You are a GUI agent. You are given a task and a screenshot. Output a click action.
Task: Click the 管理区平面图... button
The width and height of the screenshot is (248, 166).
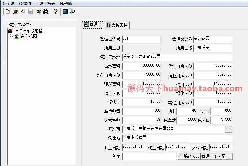coord(216,157)
